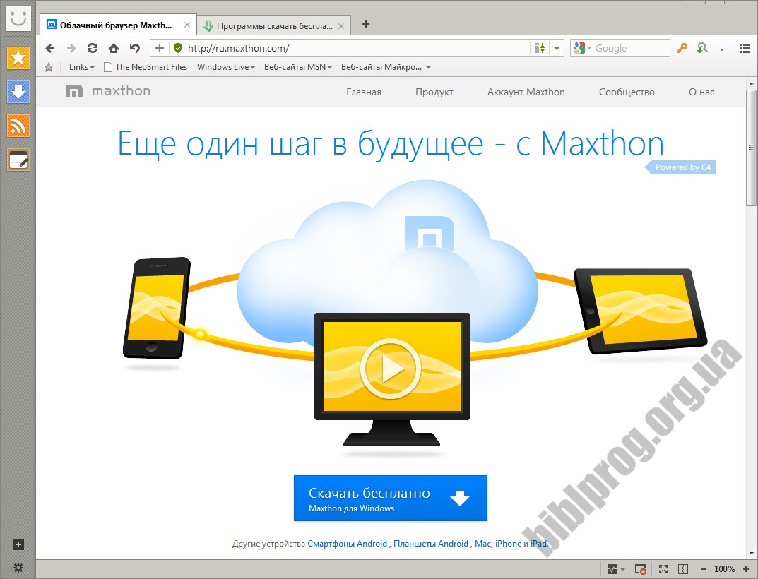Open the Сообщество menu item
758x579 pixels.
coord(627,92)
